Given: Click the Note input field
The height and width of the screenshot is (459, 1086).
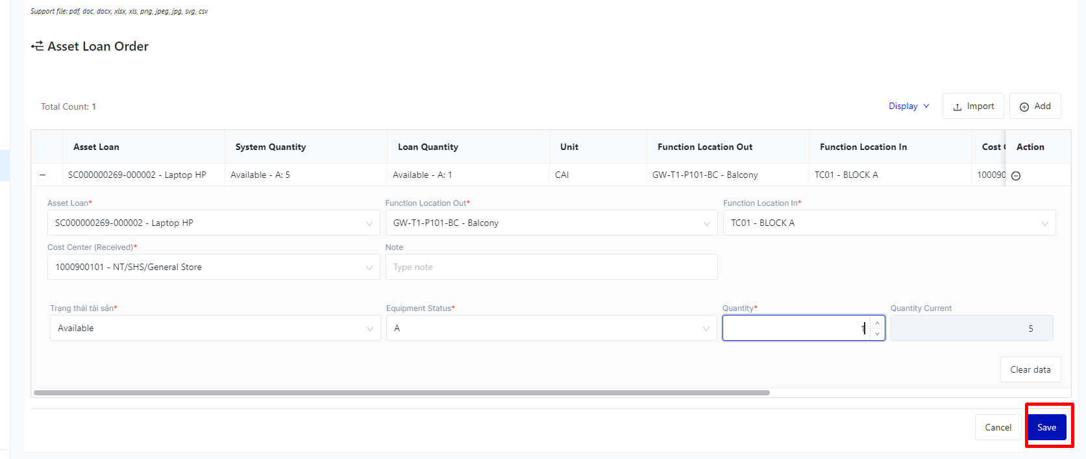Looking at the screenshot, I should coord(551,267).
